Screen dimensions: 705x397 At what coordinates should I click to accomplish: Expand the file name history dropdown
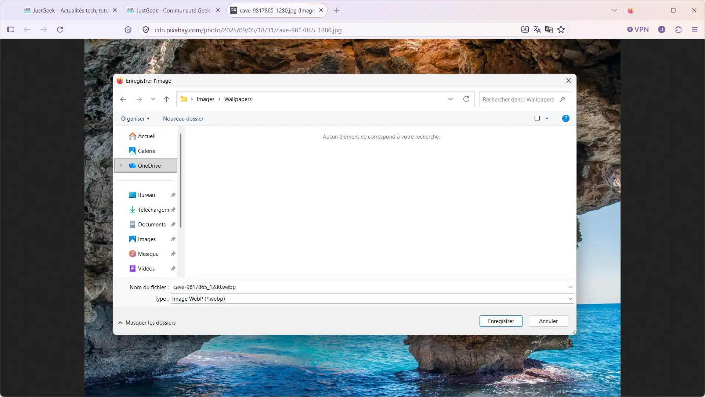pos(570,287)
